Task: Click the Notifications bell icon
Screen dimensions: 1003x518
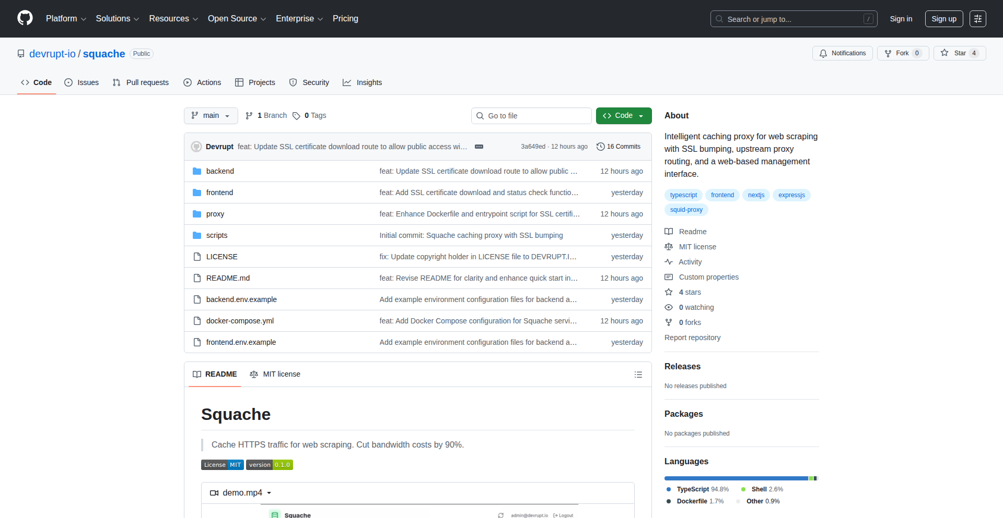Action: tap(823, 53)
